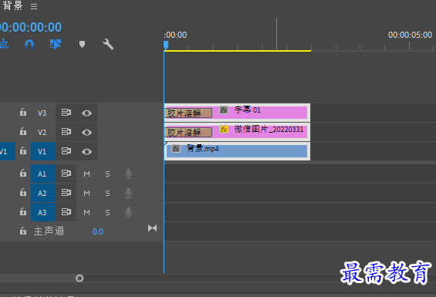The width and height of the screenshot is (436, 297).
Task: Enable voice-over record on A3 microphone
Action: pos(128,212)
